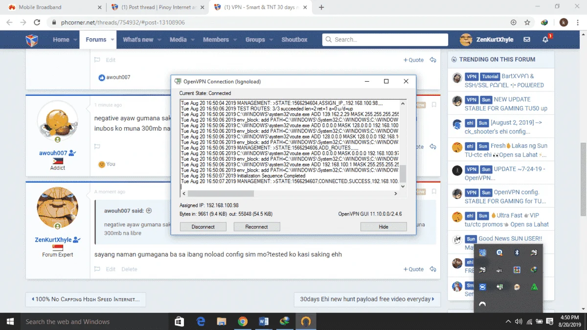Open the Ultra Fast VIP trending thread
Viewport: 587px width, 330px height.
click(x=507, y=220)
